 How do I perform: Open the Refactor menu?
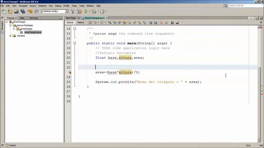[x=42, y=6]
